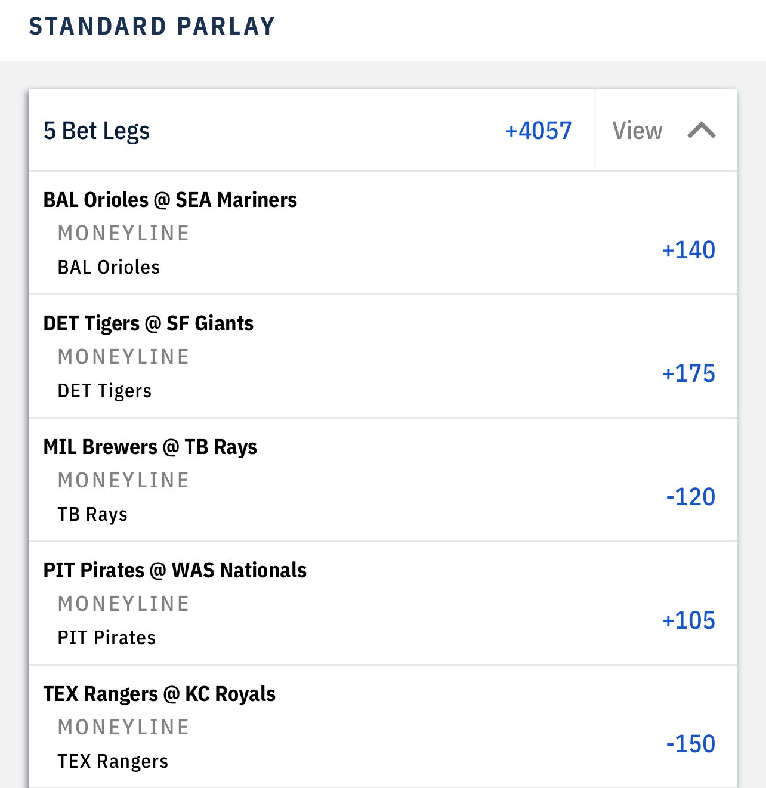Collapse bet legs with chevron arrow

[701, 130]
